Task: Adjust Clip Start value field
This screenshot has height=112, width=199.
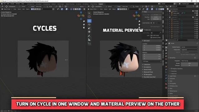Action: (156, 17)
